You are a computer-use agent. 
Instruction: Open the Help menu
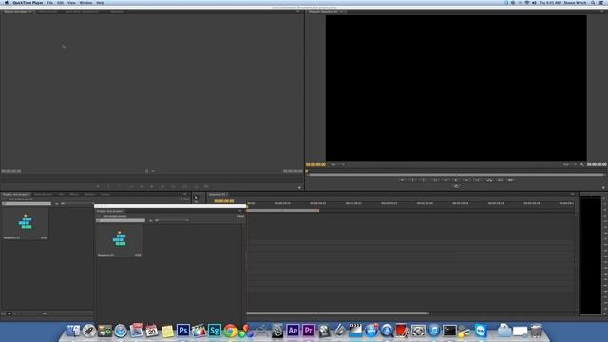pyautogui.click(x=100, y=3)
